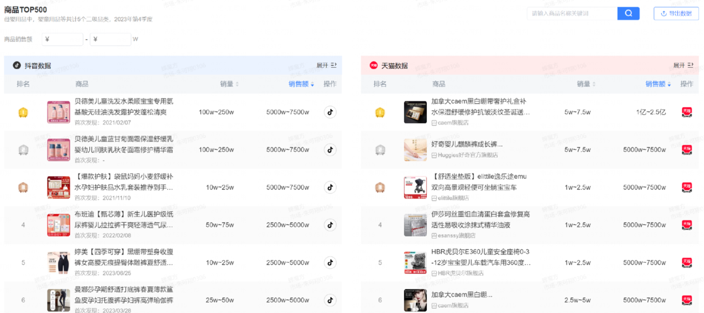Open thumbnail of 婷美塑身收腹裤 product
Image resolution: width=704 pixels, height=313 pixels.
click(59, 263)
